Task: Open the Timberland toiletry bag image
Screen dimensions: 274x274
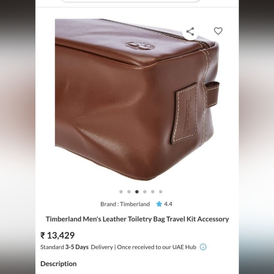Action: 137,100
